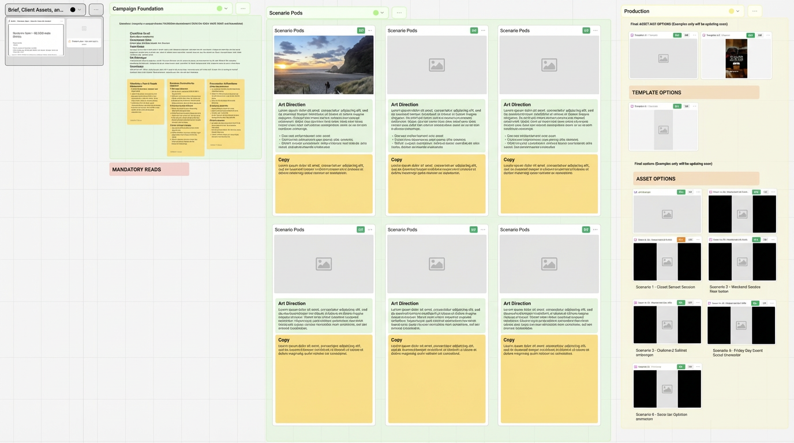Click the TEMPLATE OPTIONS heading bar
The width and height of the screenshot is (794, 443).
point(694,92)
